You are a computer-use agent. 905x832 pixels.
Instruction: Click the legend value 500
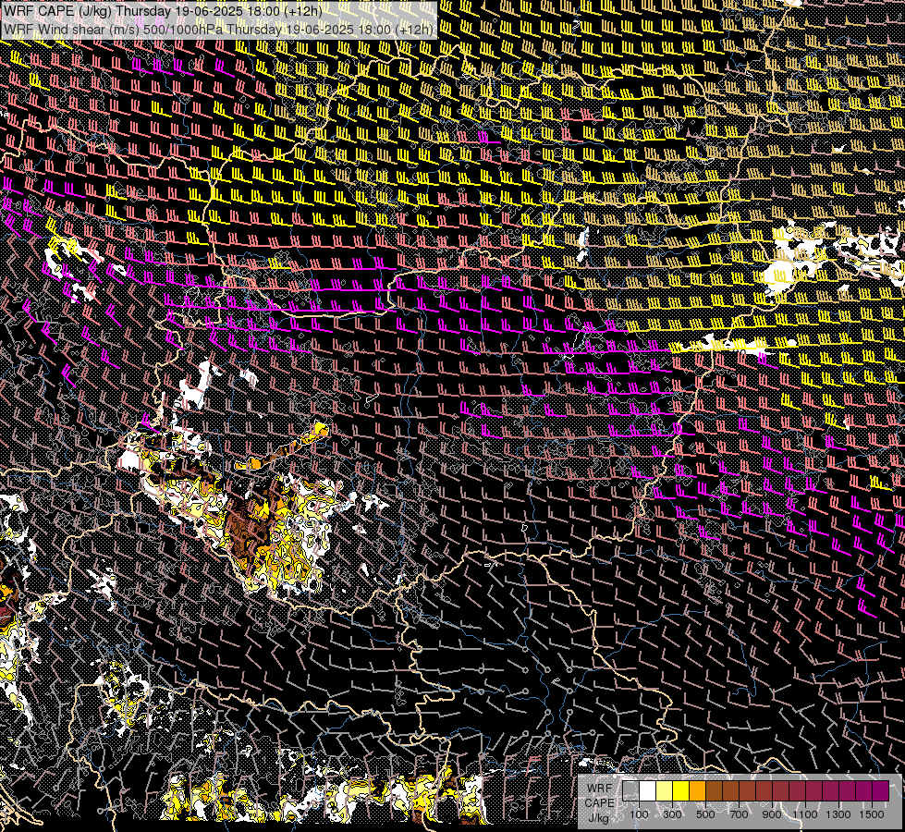tap(705, 814)
